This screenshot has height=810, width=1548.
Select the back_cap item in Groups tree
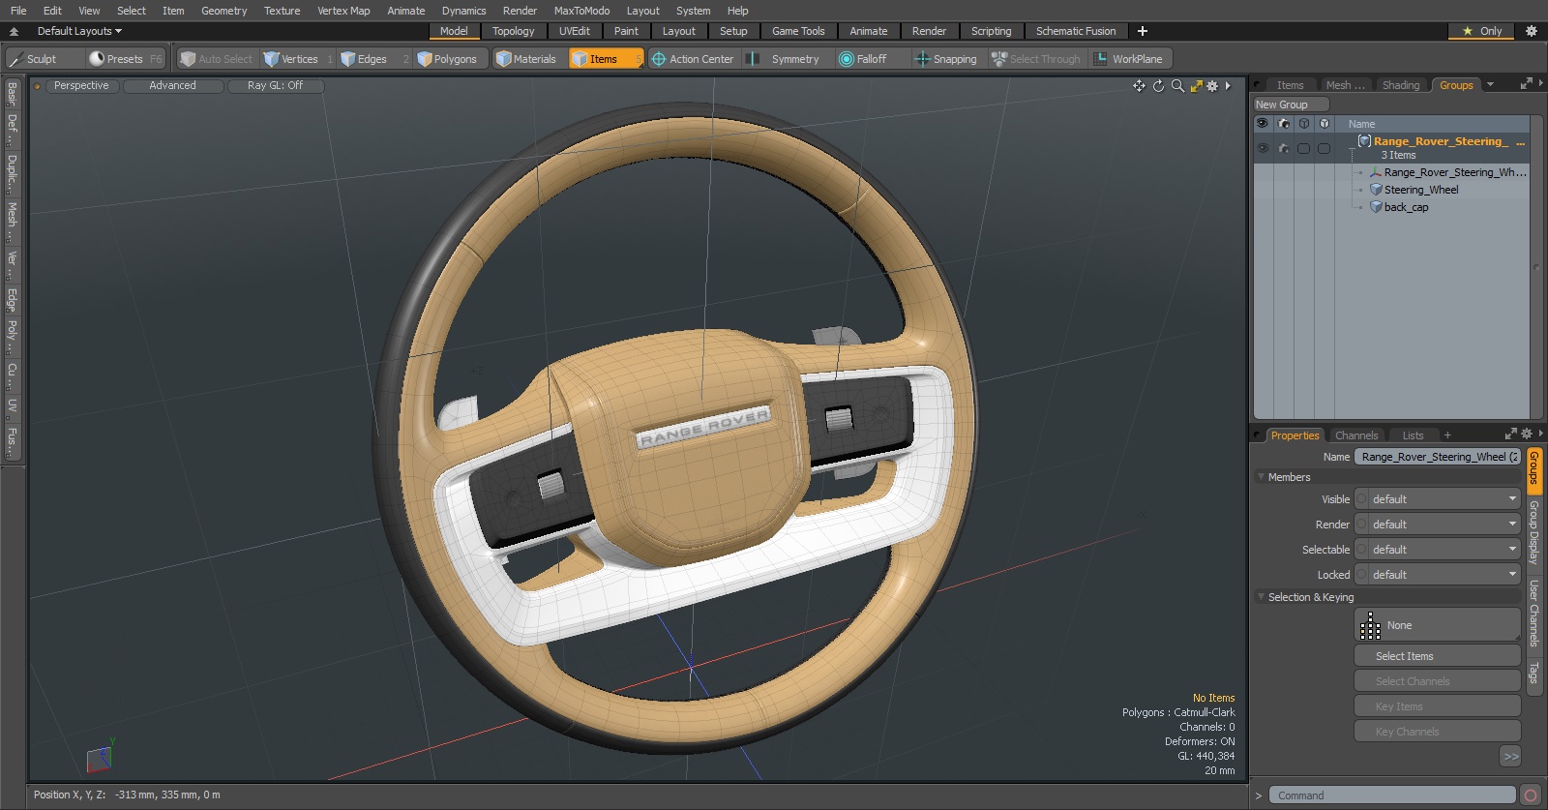click(1406, 207)
